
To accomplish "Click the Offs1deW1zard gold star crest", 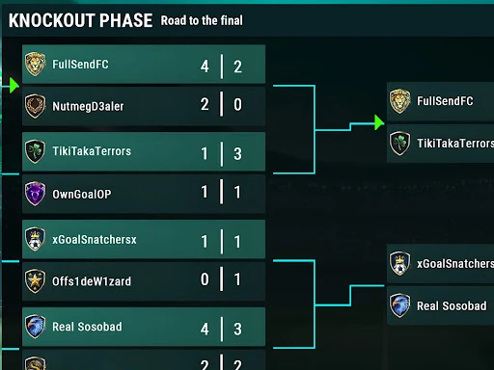I will point(35,281).
